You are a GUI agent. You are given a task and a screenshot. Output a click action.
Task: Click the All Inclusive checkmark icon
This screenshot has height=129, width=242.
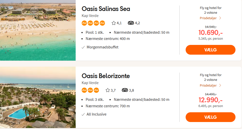coord(83,115)
